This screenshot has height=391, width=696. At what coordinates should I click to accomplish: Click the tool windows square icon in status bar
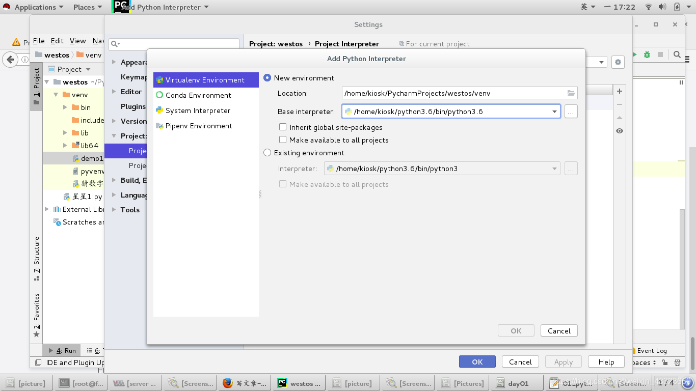37,363
